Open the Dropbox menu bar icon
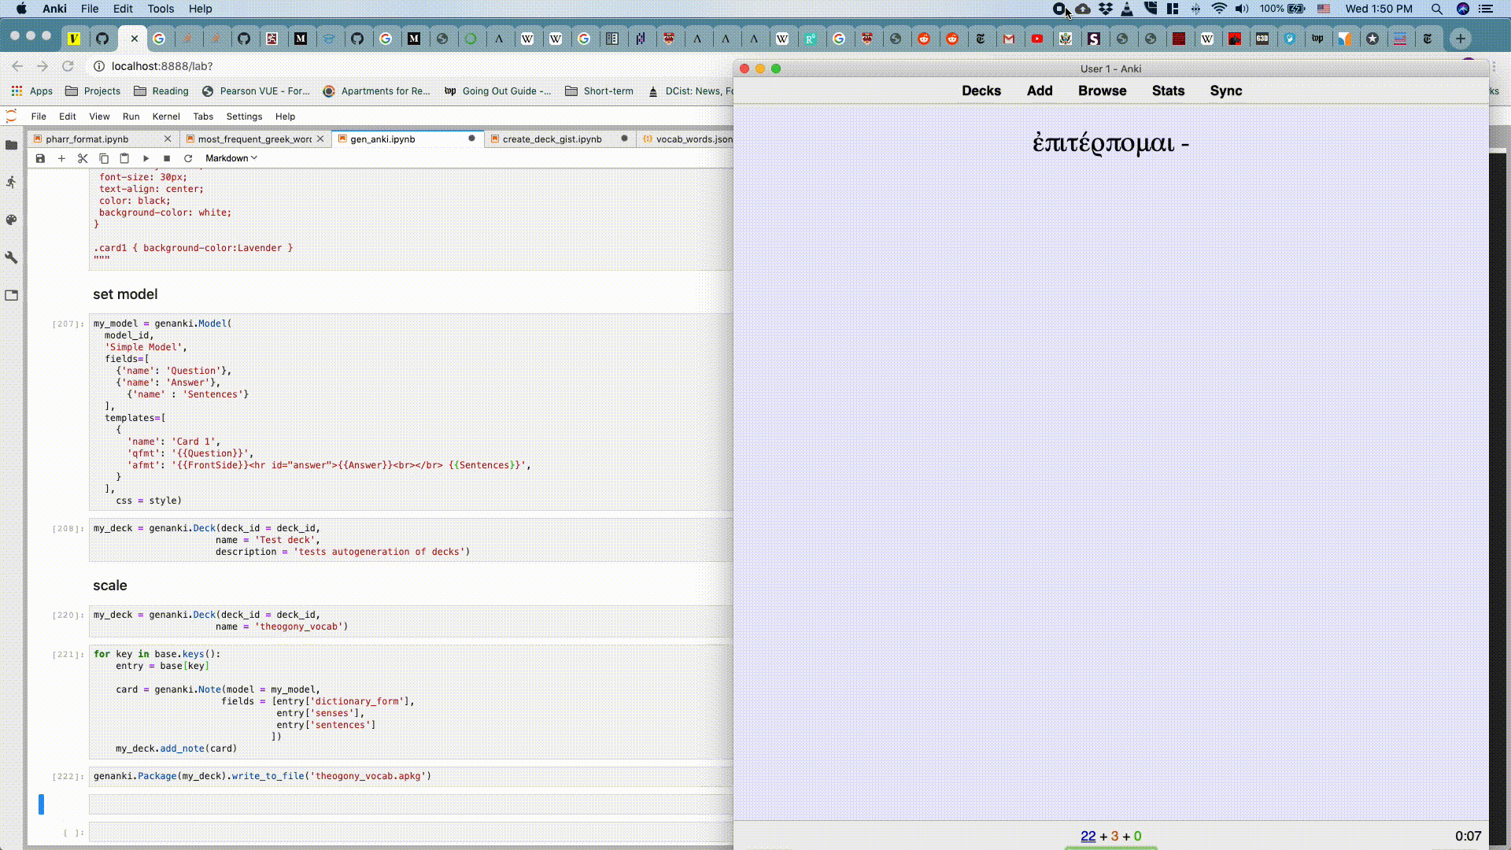Image resolution: width=1511 pixels, height=850 pixels. pyautogui.click(x=1106, y=9)
